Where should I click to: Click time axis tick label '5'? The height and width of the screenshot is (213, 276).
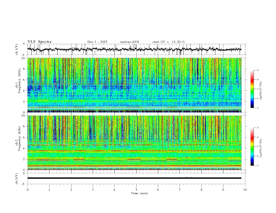click(x=136, y=190)
